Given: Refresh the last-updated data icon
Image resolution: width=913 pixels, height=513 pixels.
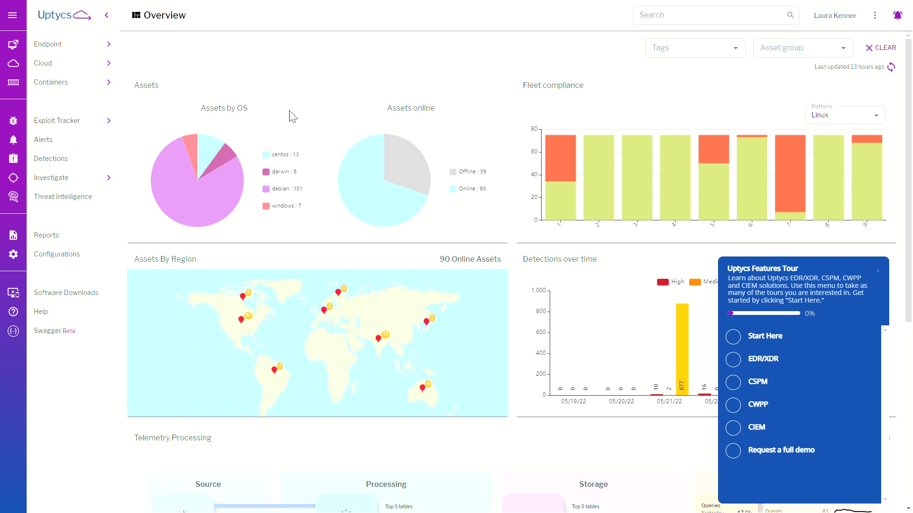Looking at the screenshot, I should coord(892,67).
